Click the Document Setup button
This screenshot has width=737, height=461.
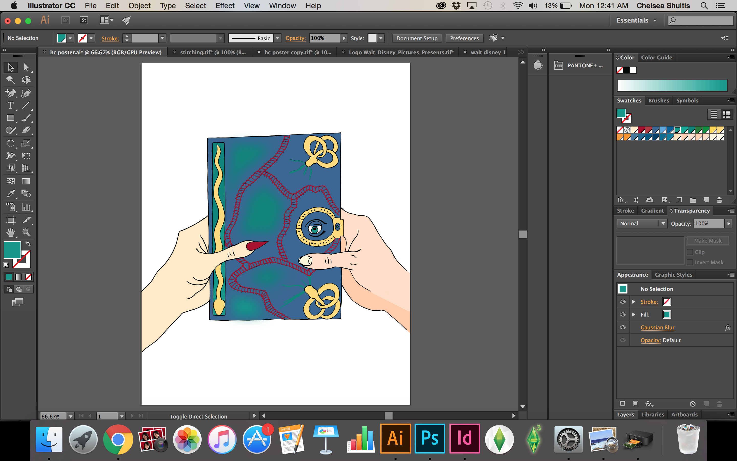pyautogui.click(x=417, y=38)
